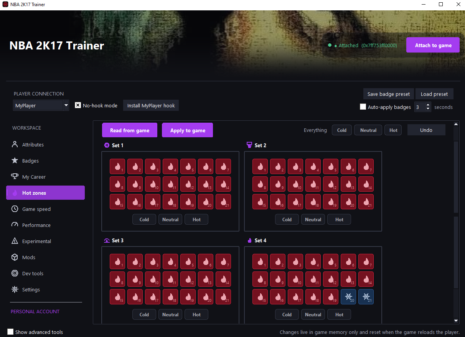Toggle Set 3 zone 19 flame
Image resolution: width=465 pixels, height=337 pixels.
(x=188, y=297)
